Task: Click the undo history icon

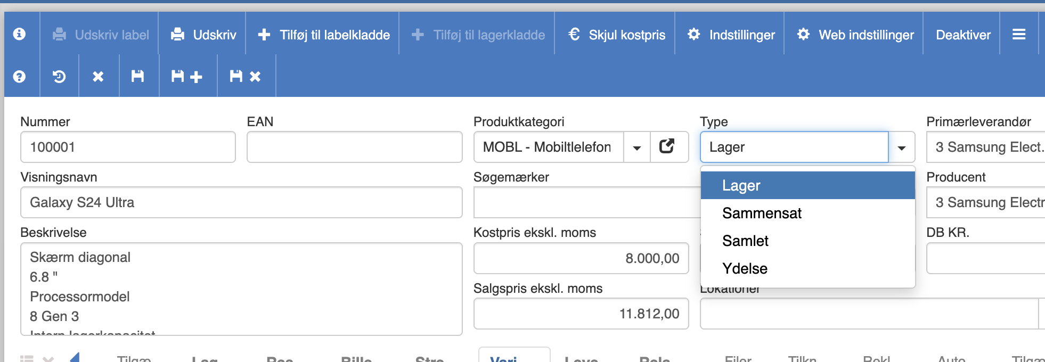Action: pos(59,77)
